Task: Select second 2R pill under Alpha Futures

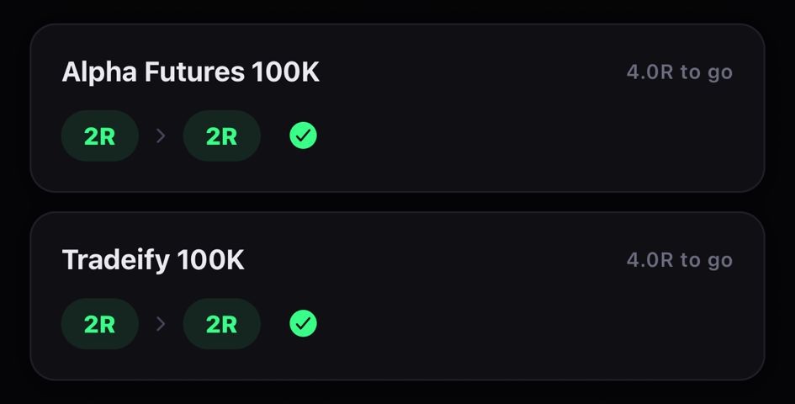Action: tap(222, 136)
